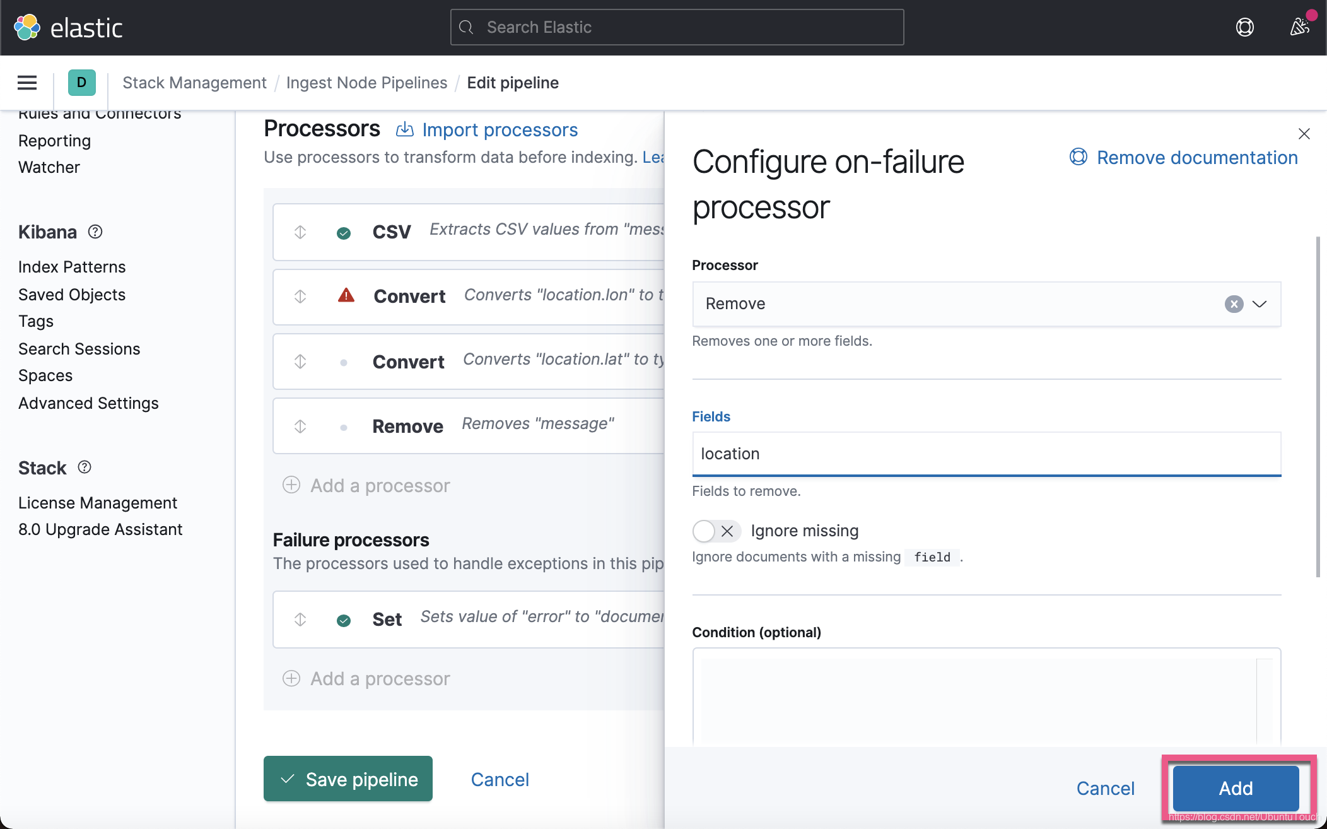
Task: Click the question mark icon next to Kibana
Action: pyautogui.click(x=95, y=232)
